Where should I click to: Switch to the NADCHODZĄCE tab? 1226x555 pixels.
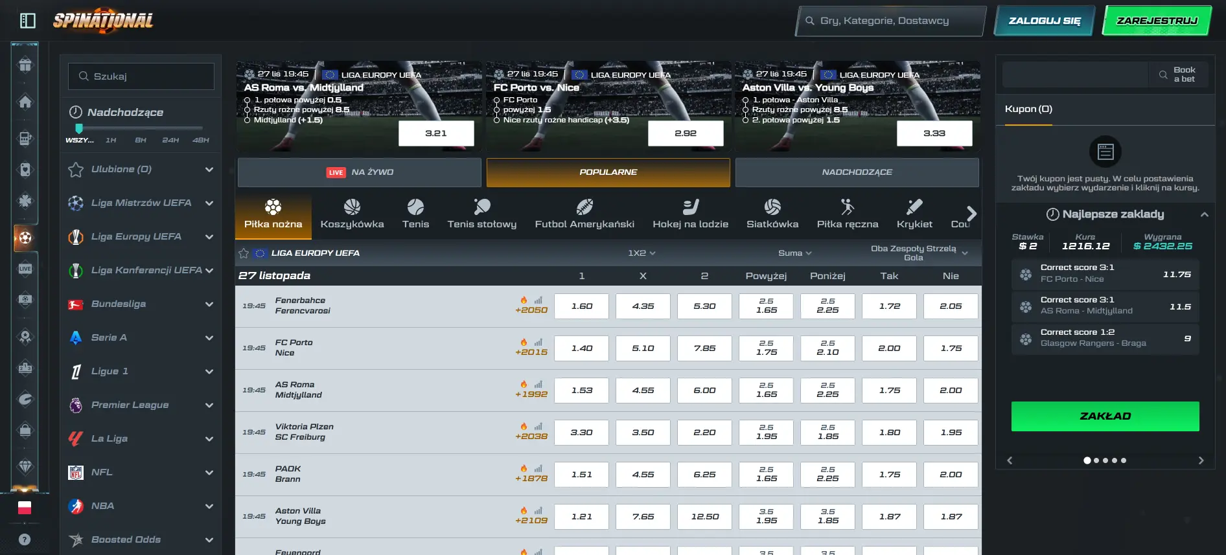tap(857, 172)
